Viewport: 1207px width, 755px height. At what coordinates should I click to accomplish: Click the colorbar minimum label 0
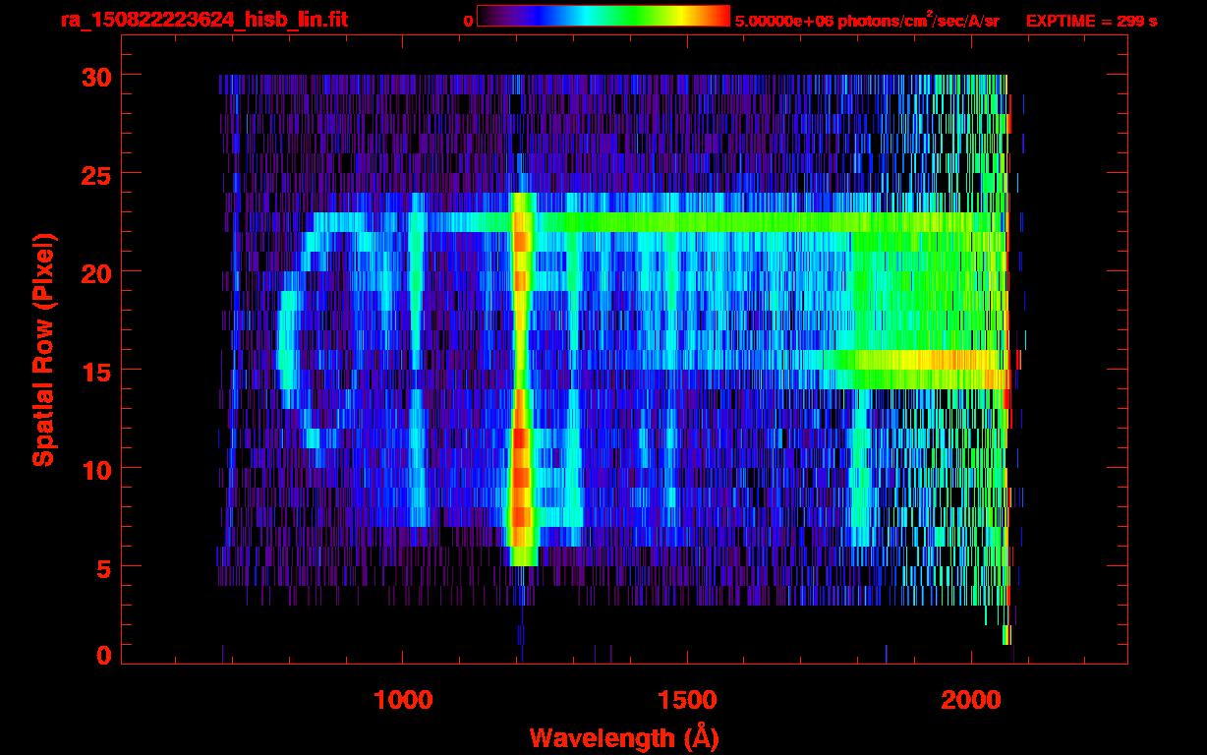[468, 20]
